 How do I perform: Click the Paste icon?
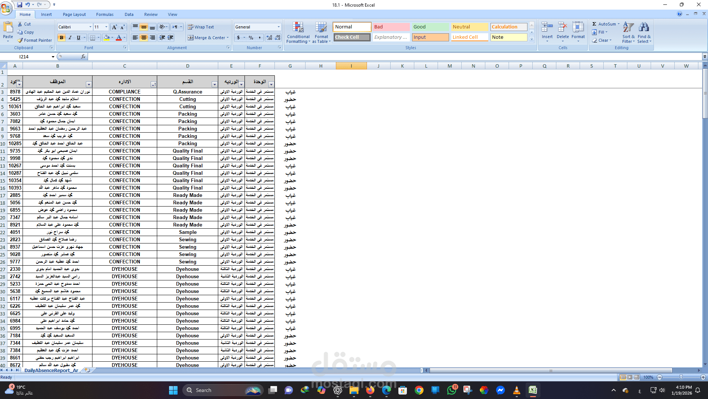point(8,27)
